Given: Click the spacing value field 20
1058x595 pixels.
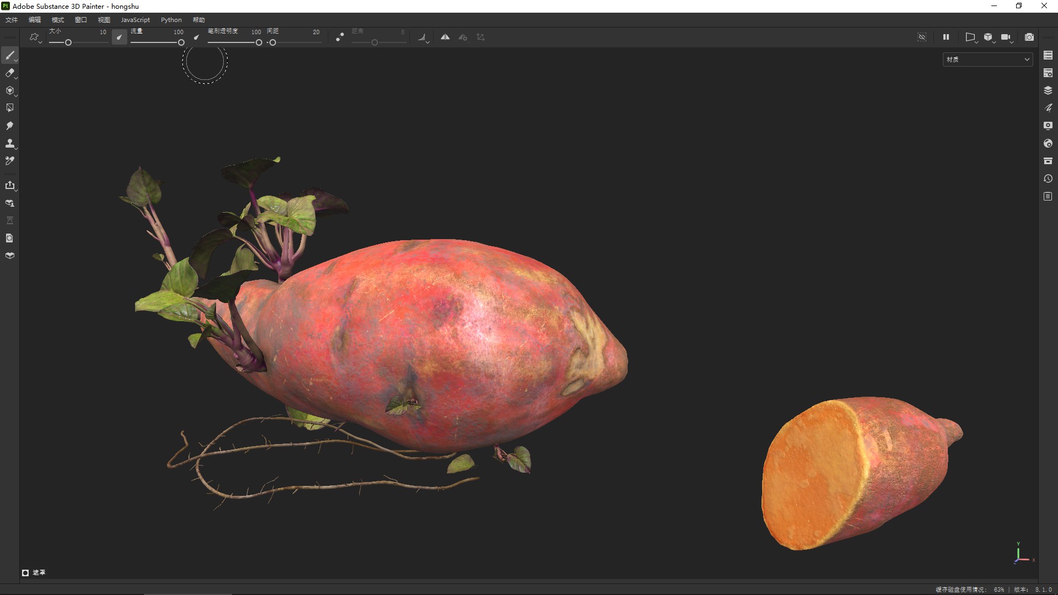Looking at the screenshot, I should pos(316,32).
